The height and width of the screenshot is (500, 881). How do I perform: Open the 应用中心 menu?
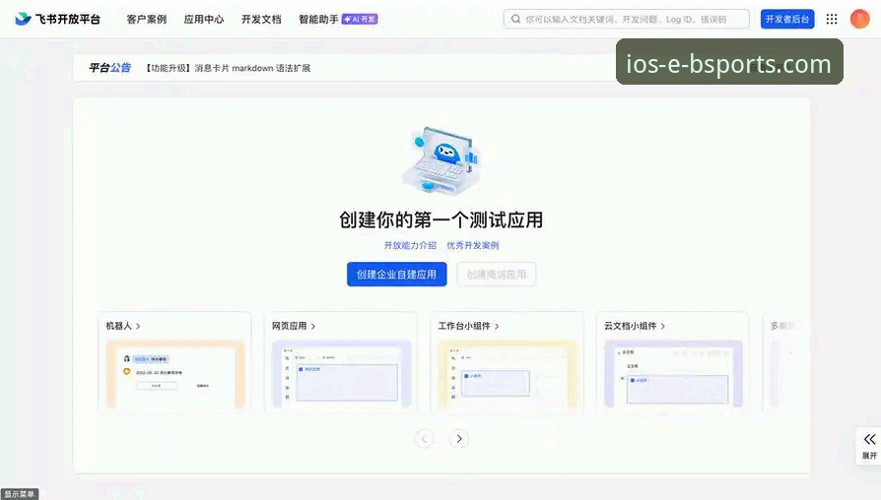click(204, 19)
